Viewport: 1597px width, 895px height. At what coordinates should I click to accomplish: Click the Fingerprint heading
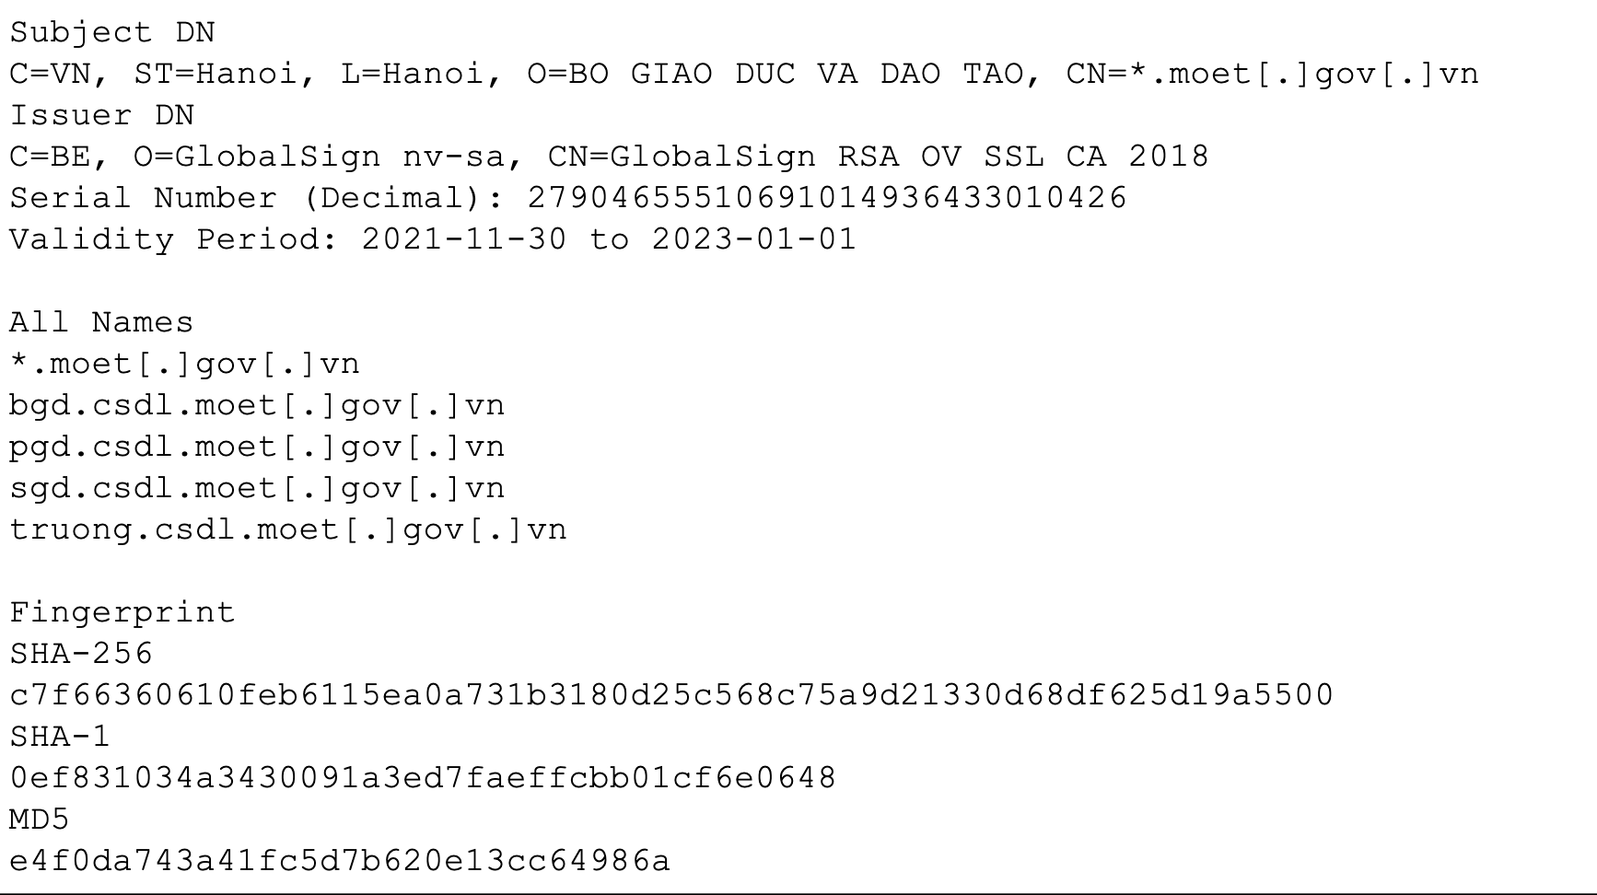122,613
